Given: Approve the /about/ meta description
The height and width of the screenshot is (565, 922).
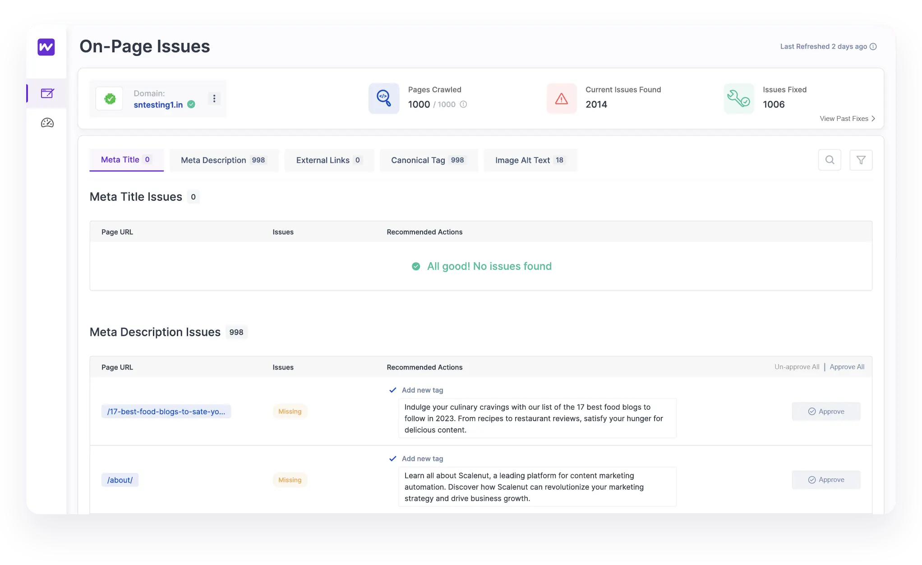Looking at the screenshot, I should (x=826, y=480).
